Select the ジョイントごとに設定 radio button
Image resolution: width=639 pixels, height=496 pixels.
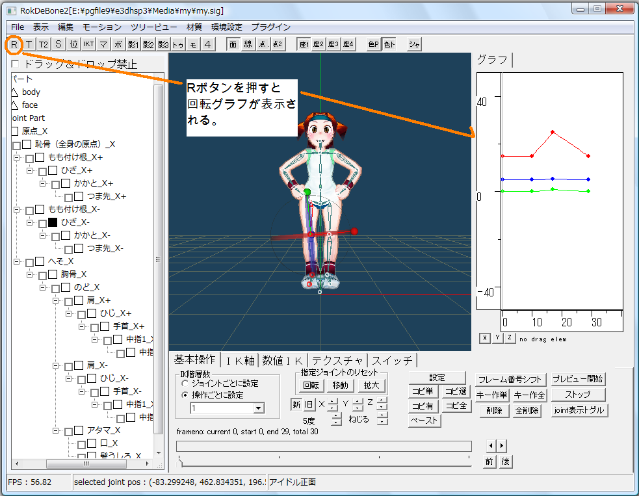coord(185,384)
